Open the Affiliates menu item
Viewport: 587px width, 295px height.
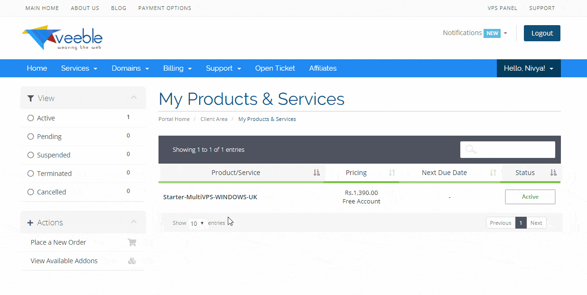323,68
